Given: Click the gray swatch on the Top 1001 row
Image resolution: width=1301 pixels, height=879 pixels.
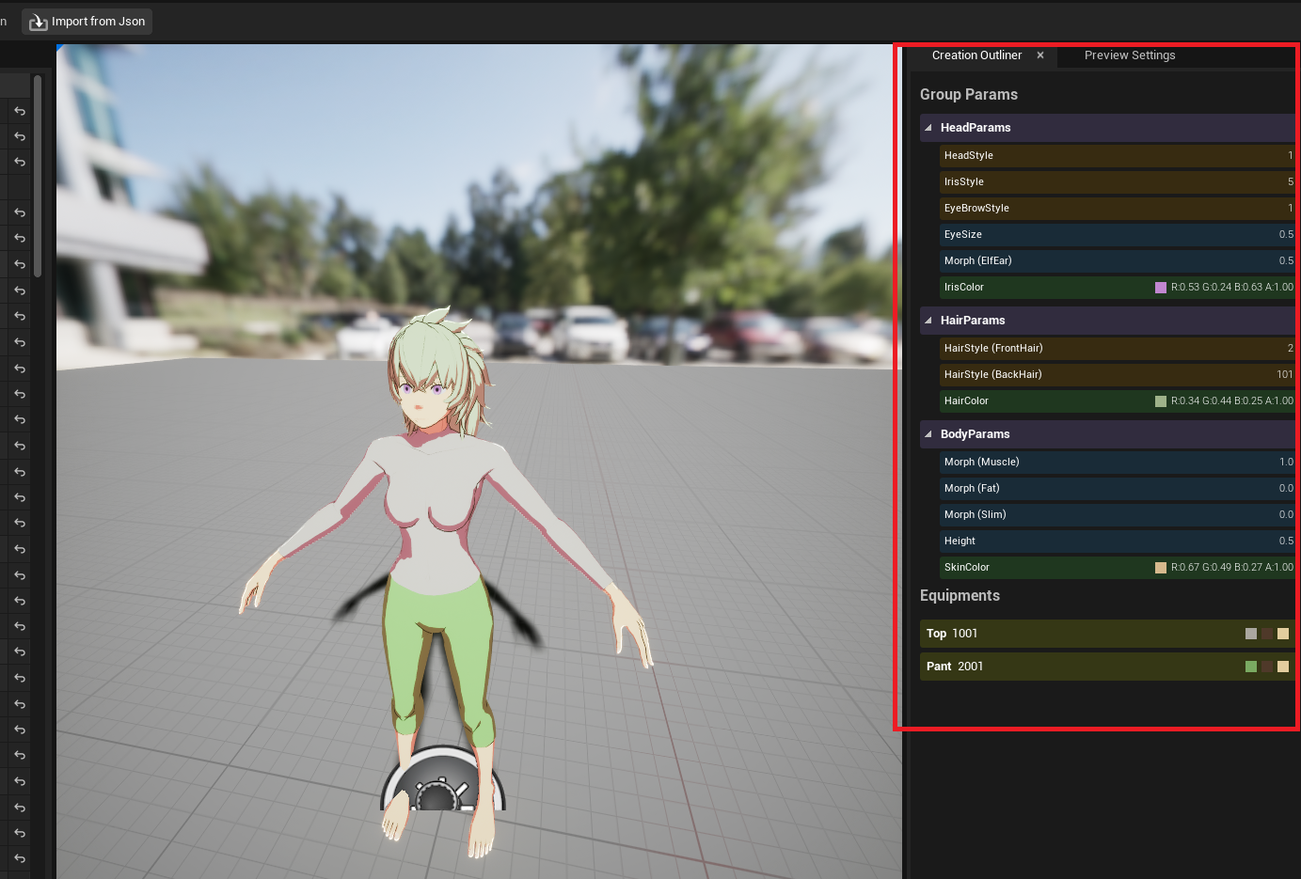Looking at the screenshot, I should [x=1250, y=633].
